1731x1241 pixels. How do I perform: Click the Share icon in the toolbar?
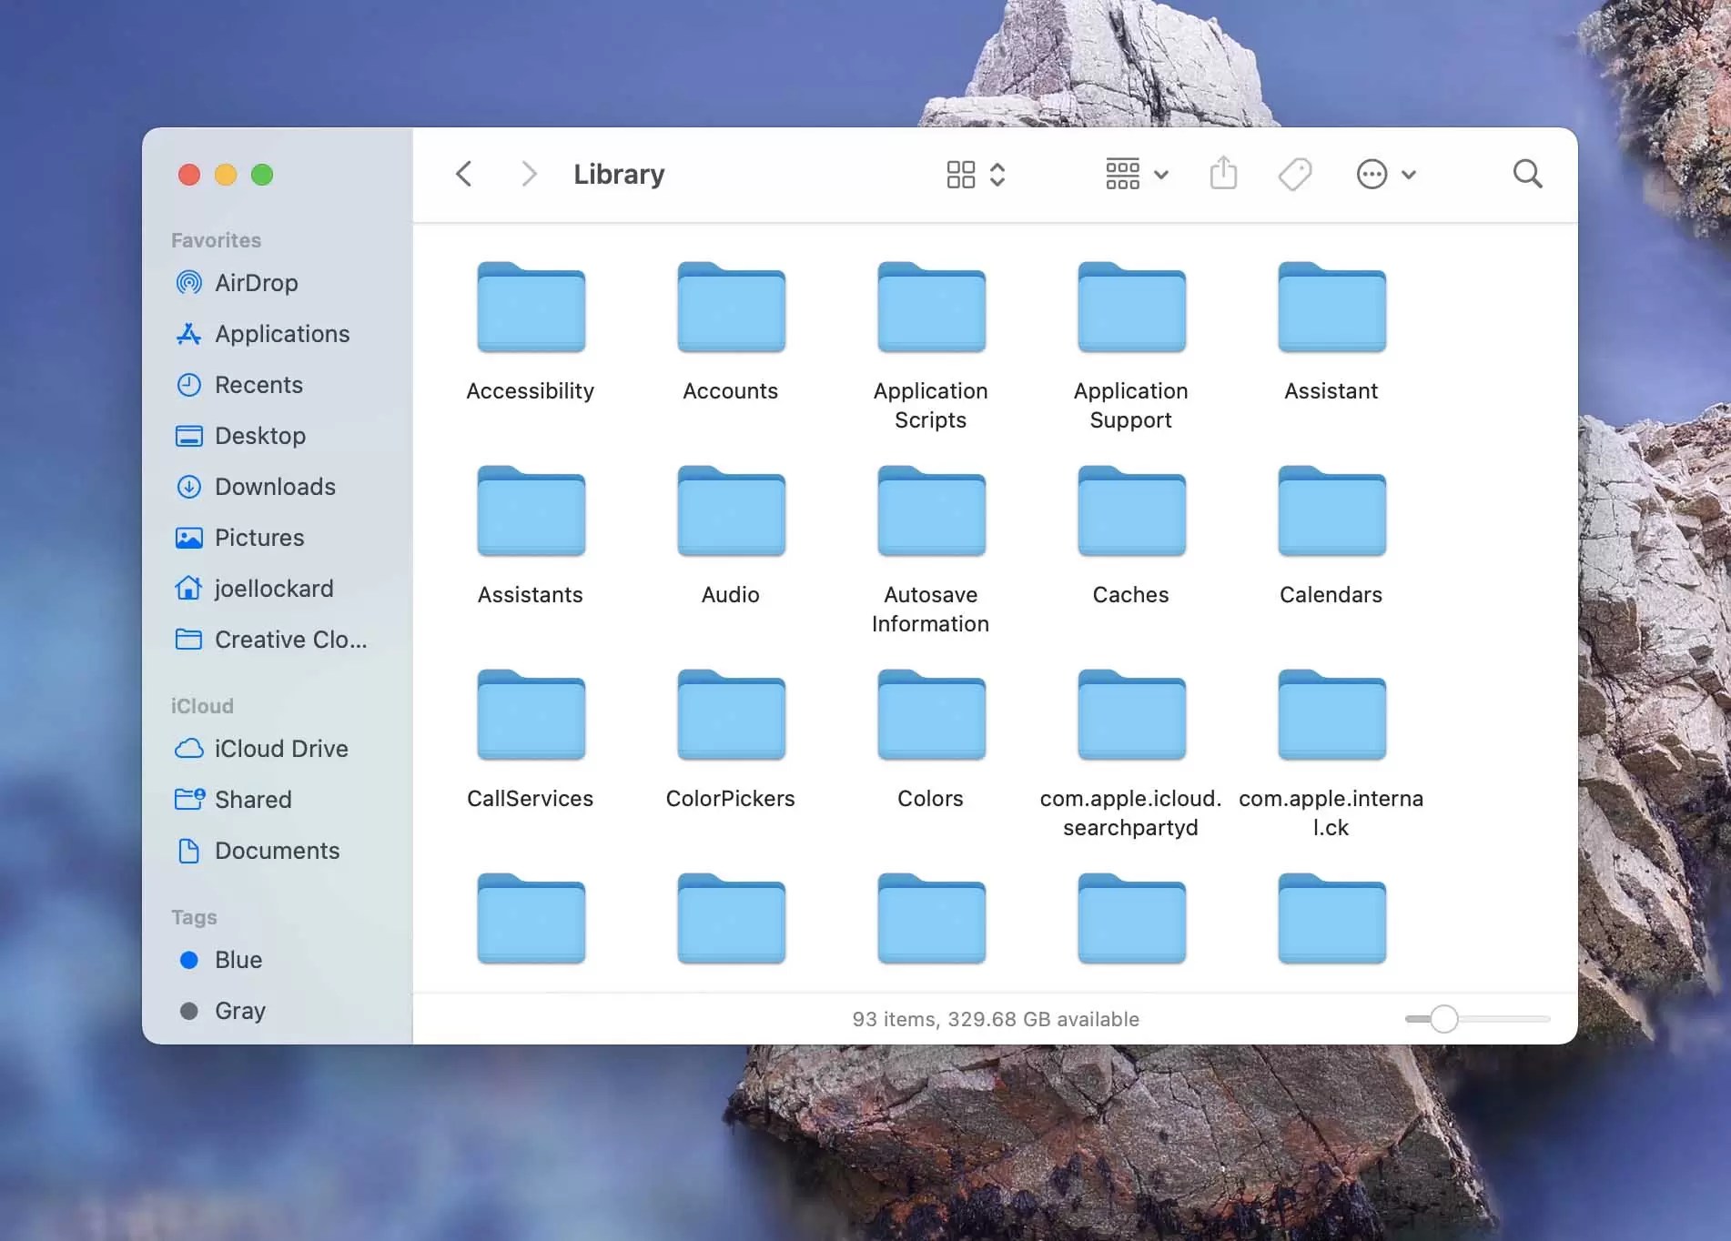[1224, 174]
